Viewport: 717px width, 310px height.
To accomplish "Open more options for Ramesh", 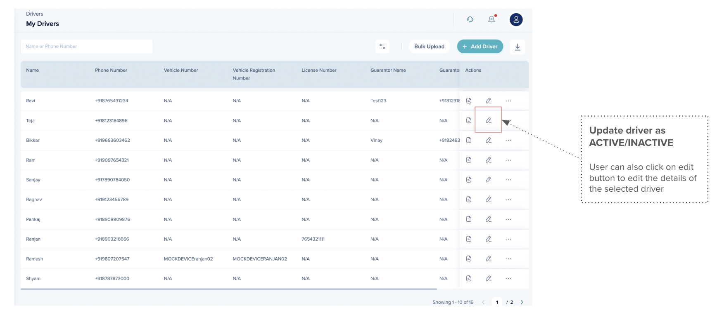I will (508, 259).
